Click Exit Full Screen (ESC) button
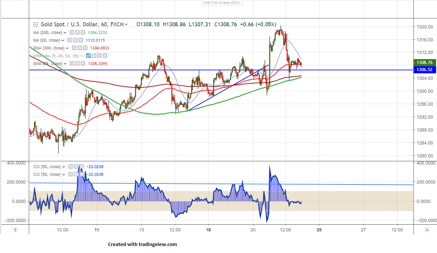The width and height of the screenshot is (437, 253). 222,3
